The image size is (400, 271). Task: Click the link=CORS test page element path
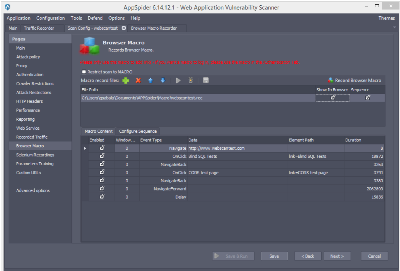316,173
